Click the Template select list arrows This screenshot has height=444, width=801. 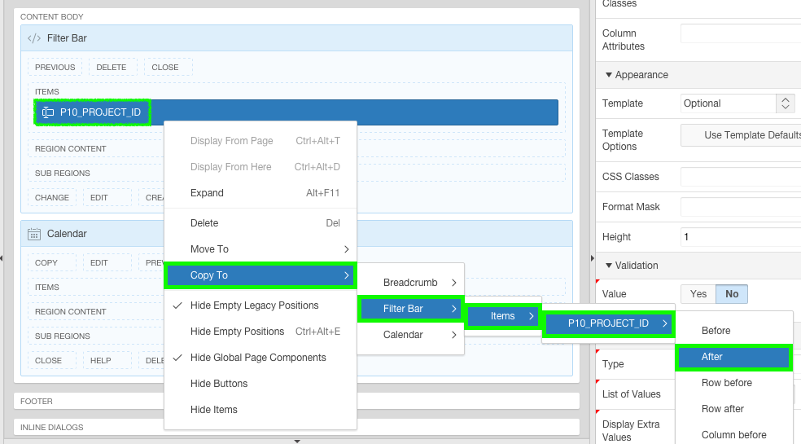pyautogui.click(x=786, y=103)
